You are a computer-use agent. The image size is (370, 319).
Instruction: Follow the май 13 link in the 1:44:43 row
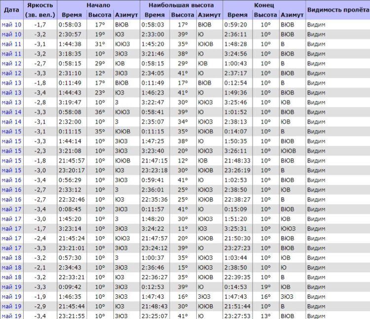click(x=11, y=93)
